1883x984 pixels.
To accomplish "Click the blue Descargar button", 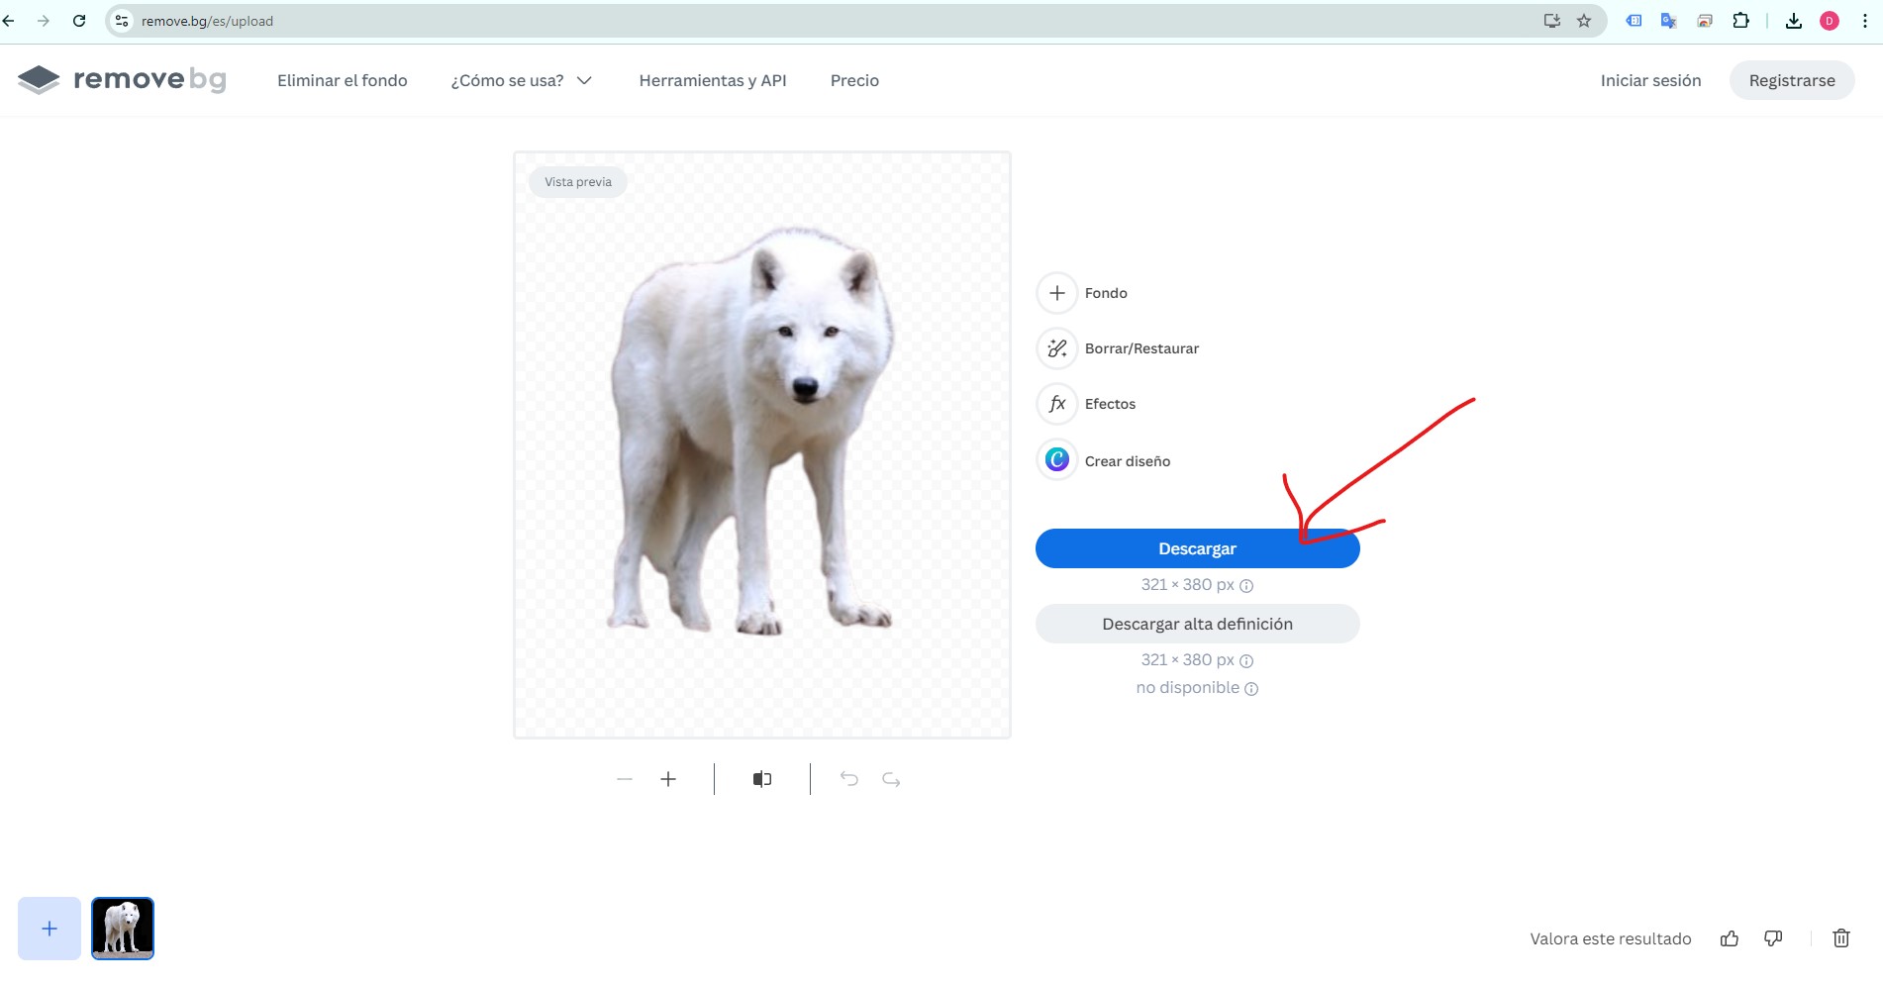I will click(1198, 548).
